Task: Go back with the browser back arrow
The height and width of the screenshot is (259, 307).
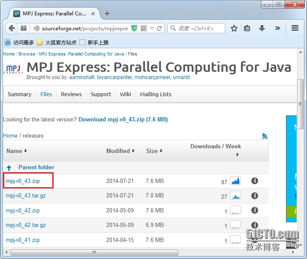Action: click(x=12, y=29)
